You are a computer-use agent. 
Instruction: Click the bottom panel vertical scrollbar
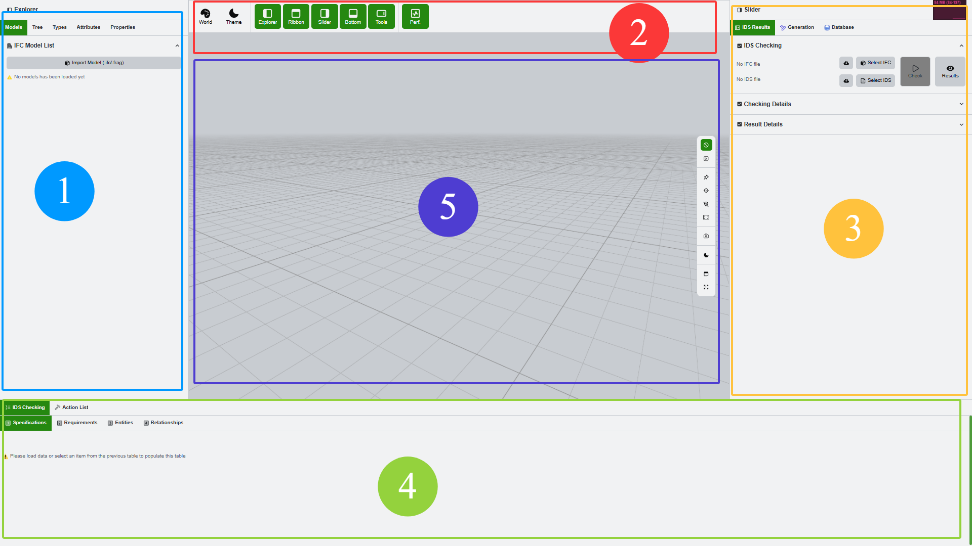[x=970, y=480]
